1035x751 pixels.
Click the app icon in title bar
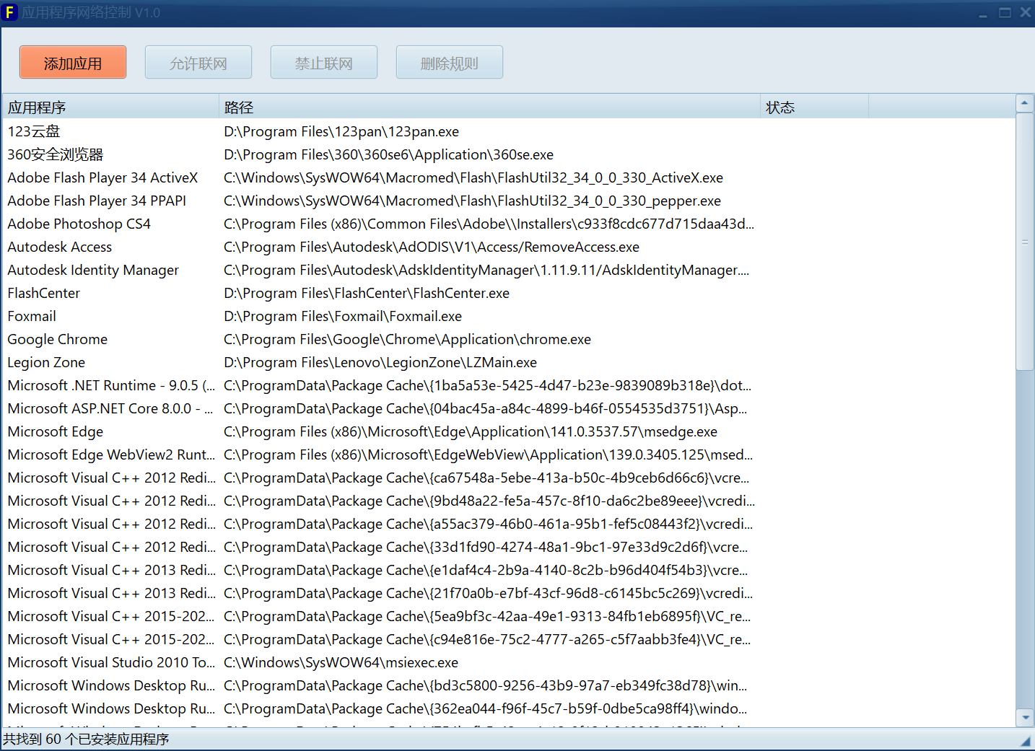9,12
